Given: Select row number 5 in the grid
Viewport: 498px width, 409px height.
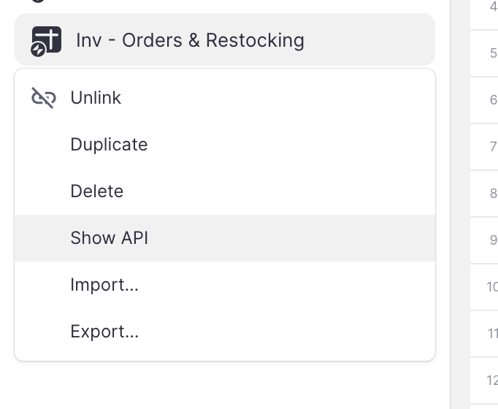Looking at the screenshot, I should coord(493,53).
